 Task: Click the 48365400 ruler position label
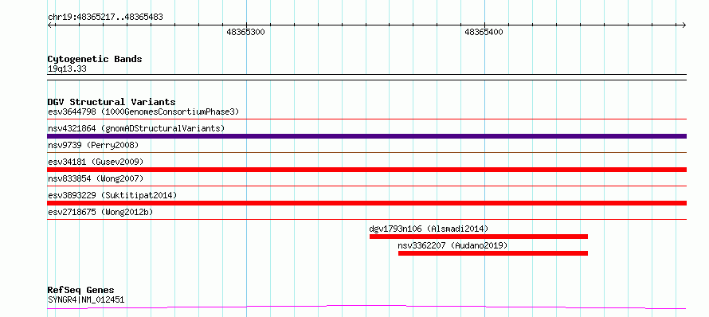(484, 32)
